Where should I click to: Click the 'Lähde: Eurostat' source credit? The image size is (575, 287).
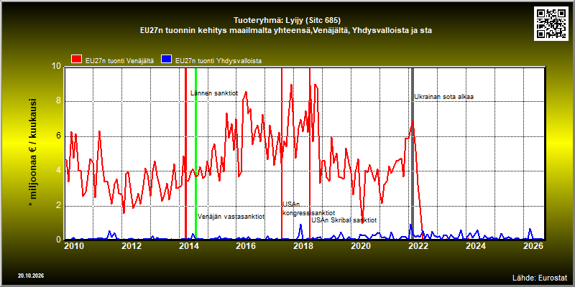click(540, 277)
